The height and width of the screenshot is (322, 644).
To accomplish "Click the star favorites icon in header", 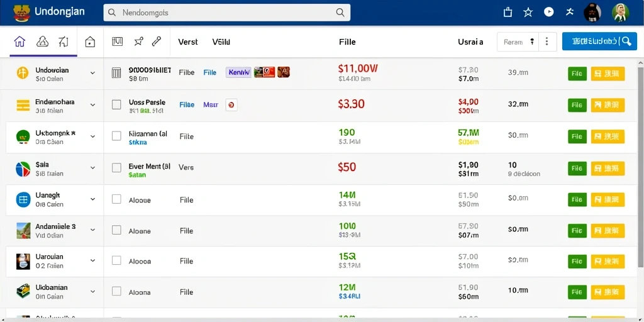I will tap(528, 13).
